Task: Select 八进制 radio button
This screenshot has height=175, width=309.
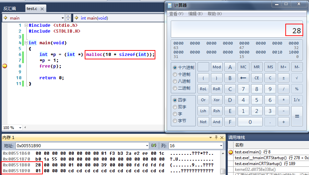Action: 181,81
